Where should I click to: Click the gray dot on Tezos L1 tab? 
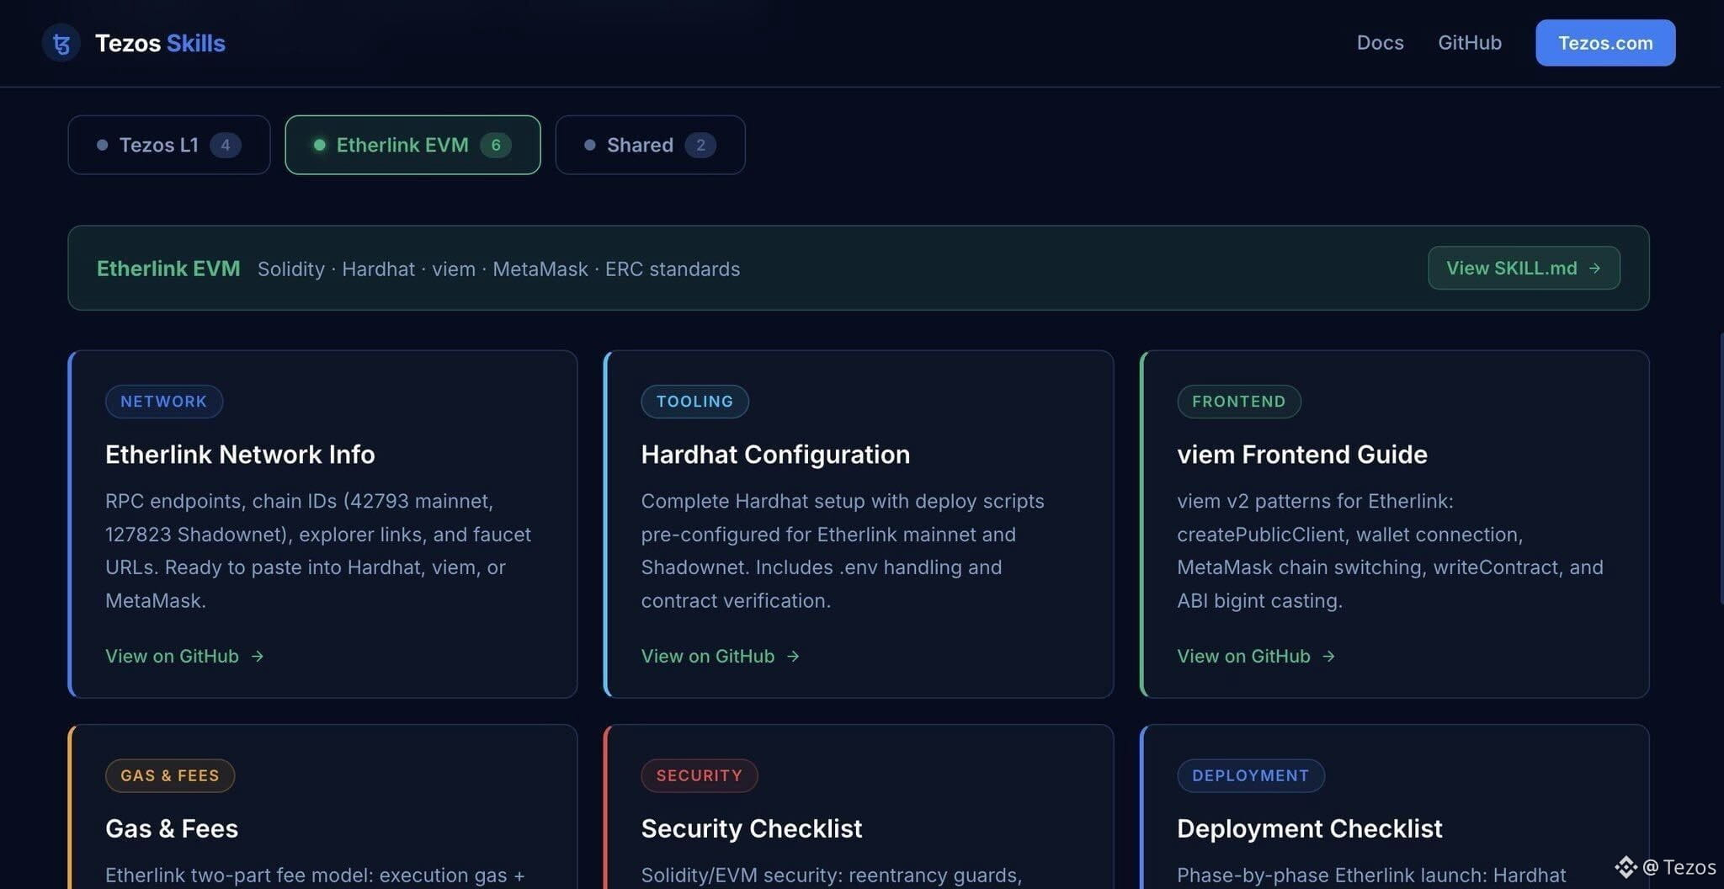click(x=102, y=145)
